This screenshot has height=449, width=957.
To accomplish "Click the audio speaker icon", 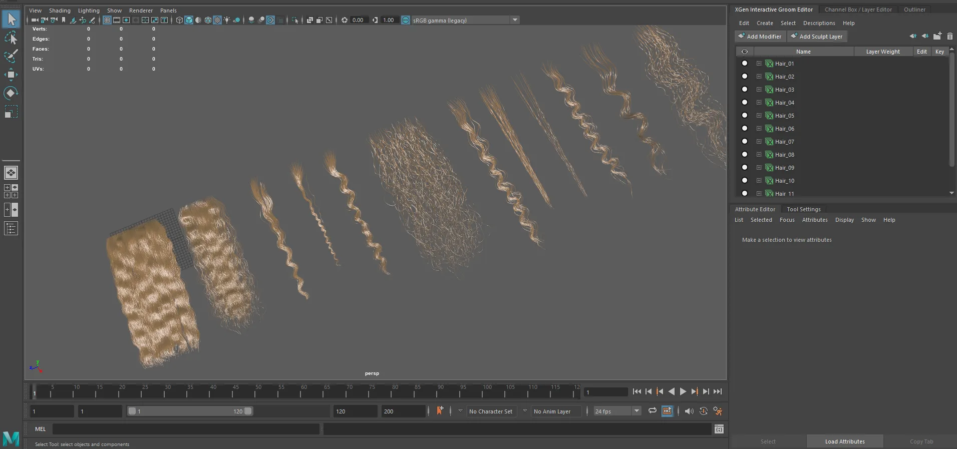I will click(x=689, y=411).
